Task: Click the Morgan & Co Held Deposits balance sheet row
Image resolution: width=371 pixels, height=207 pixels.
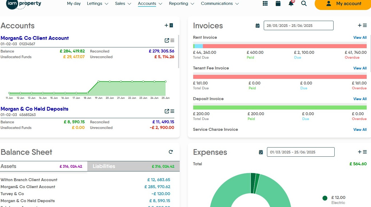Action: [x=85, y=201]
